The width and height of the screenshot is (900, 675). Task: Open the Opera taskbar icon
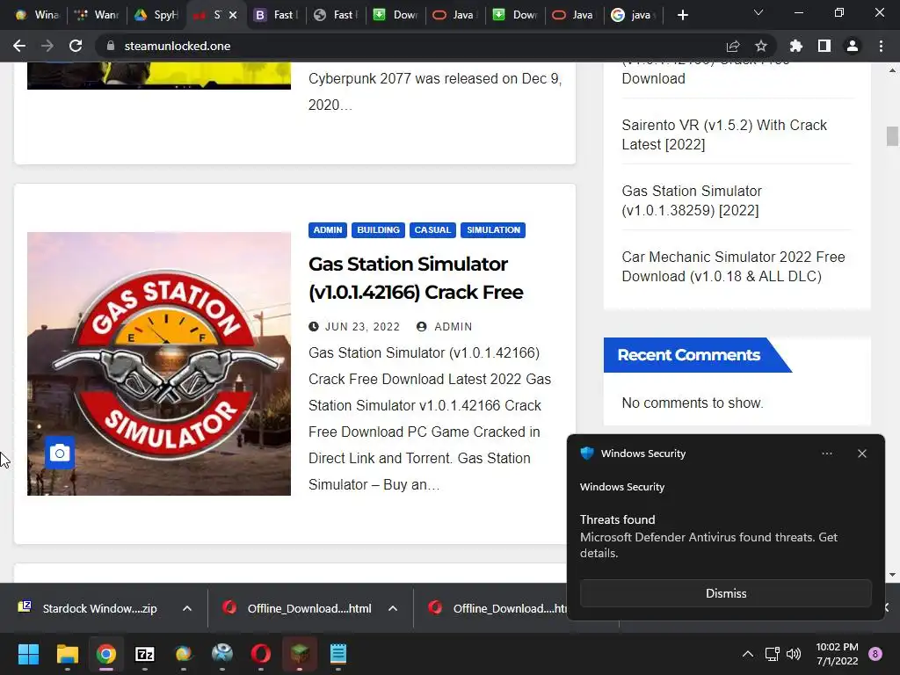click(260, 654)
